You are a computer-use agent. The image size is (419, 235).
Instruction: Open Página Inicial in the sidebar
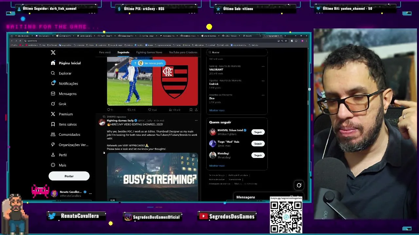pyautogui.click(x=66, y=63)
